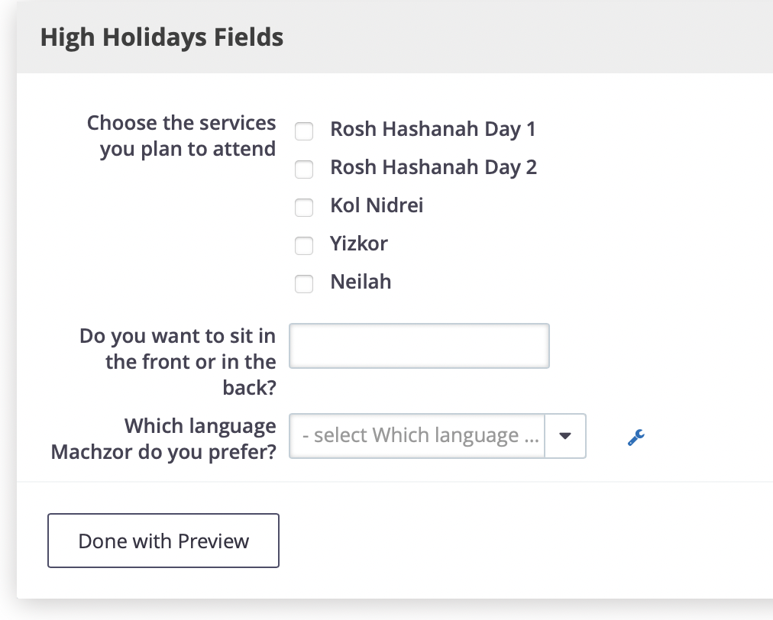Click the Done with Preview button
Viewport: 773px width, 620px height.
(x=163, y=541)
